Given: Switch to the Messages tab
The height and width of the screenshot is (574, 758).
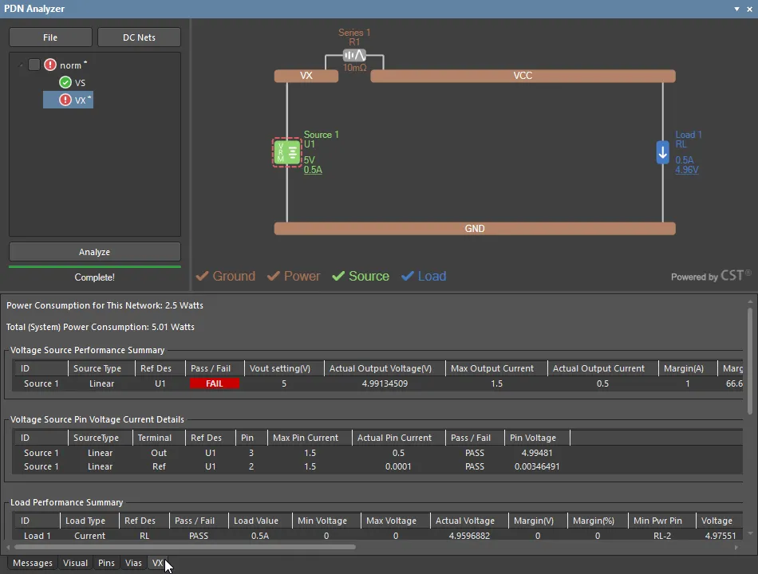Looking at the screenshot, I should point(33,563).
